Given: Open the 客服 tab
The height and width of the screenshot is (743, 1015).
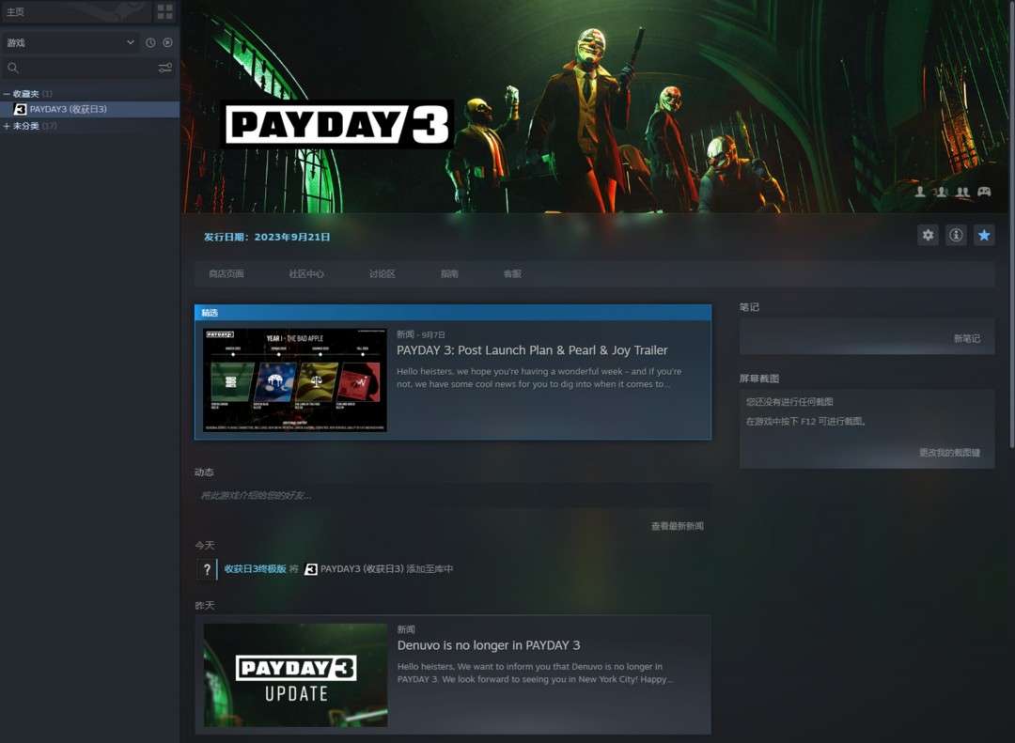Looking at the screenshot, I should coord(512,273).
